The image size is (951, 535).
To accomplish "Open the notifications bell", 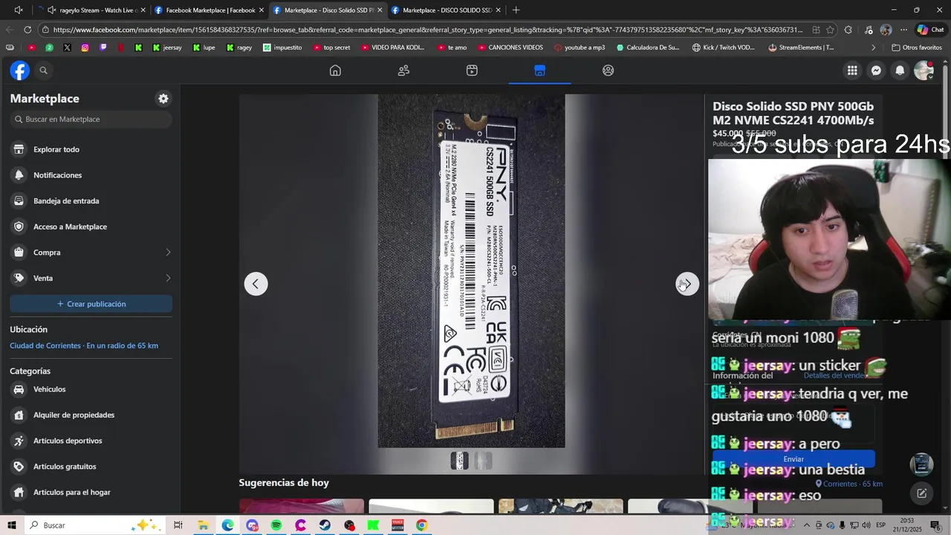I will click(x=900, y=71).
